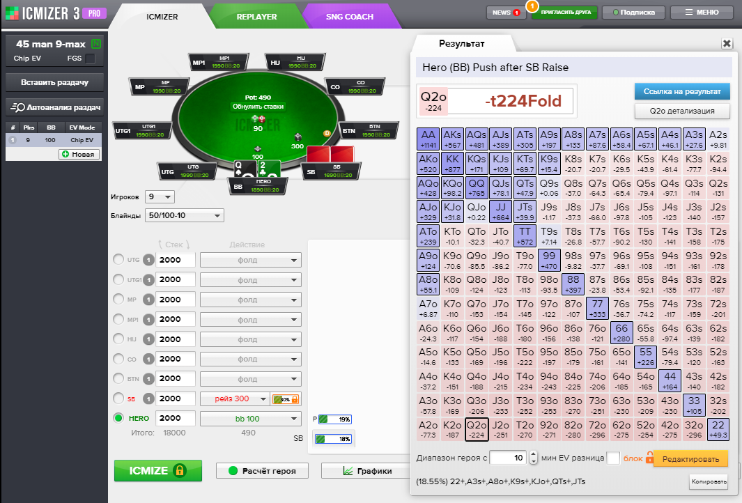The height and width of the screenshot is (503, 742).
Task: Click the orange notification badge on Пригласить друга
Action: pos(532,6)
